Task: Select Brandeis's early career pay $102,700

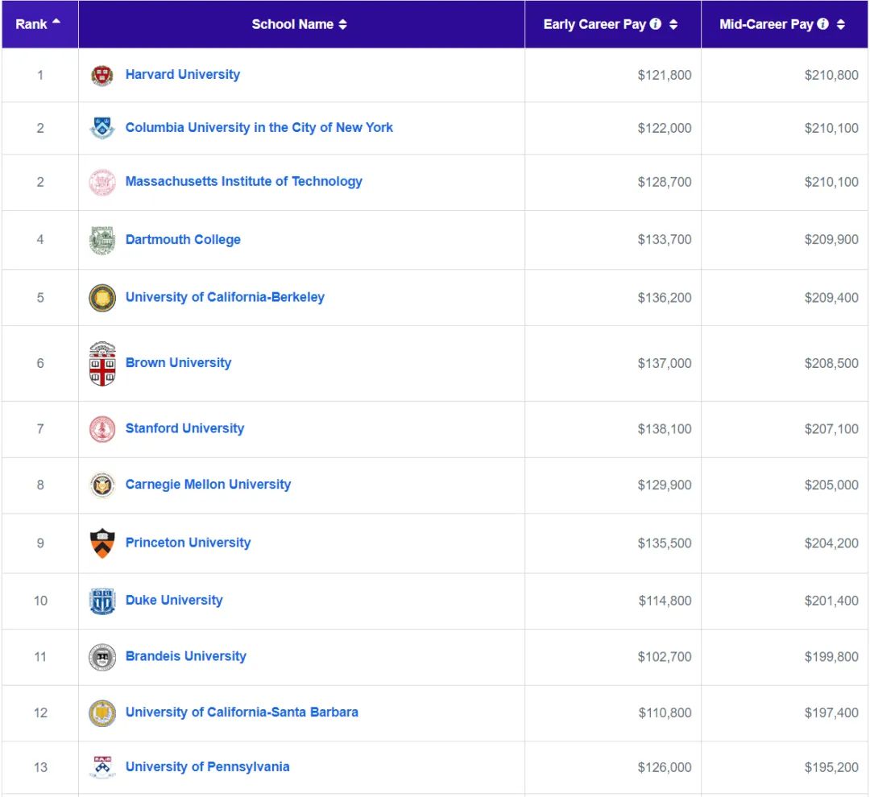Action: click(x=664, y=657)
